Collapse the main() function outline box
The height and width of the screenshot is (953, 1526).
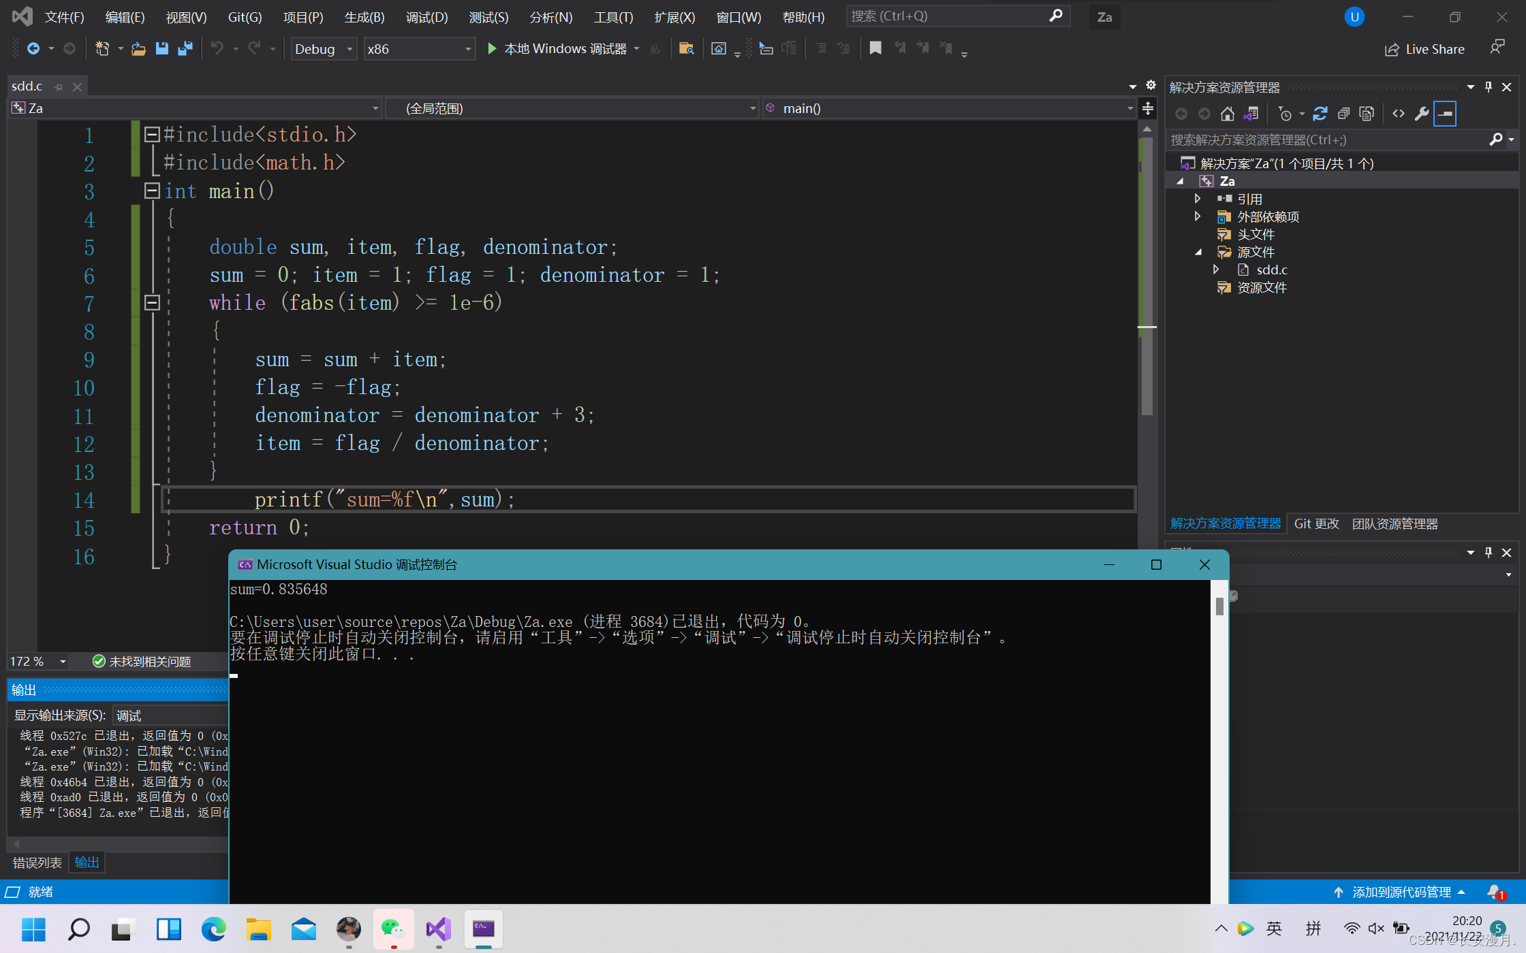click(x=152, y=191)
